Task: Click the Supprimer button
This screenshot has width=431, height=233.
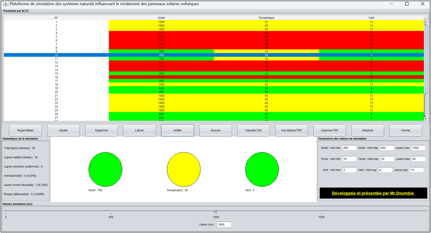Action: (x=102, y=130)
